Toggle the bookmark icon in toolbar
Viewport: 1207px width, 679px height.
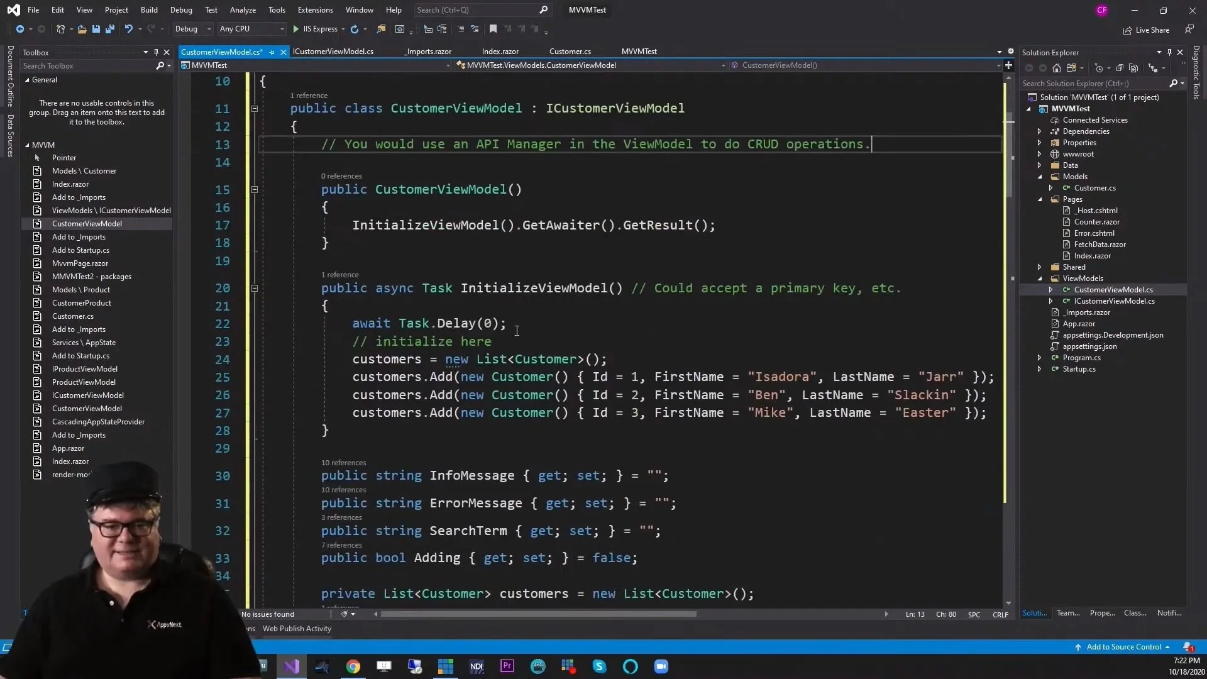(x=493, y=29)
